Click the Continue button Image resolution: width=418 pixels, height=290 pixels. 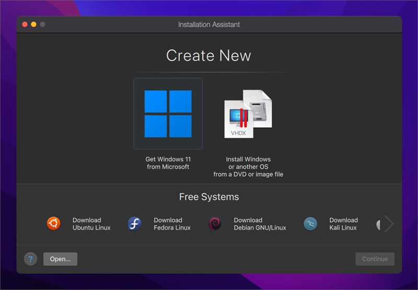(375, 259)
